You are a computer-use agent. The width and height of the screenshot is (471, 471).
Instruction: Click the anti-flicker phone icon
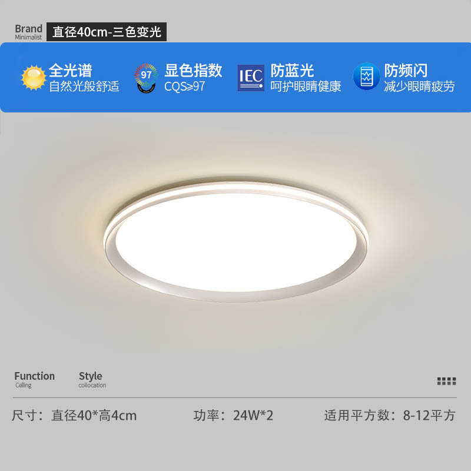[366, 77]
